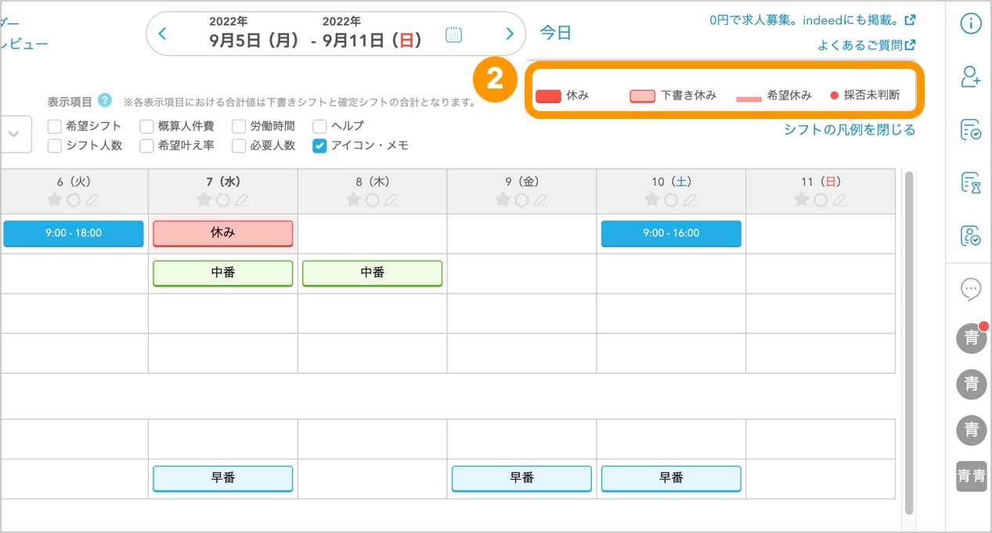992x533 pixels.
Task: Click the circle icon under 10（土）
Action: [x=671, y=200]
